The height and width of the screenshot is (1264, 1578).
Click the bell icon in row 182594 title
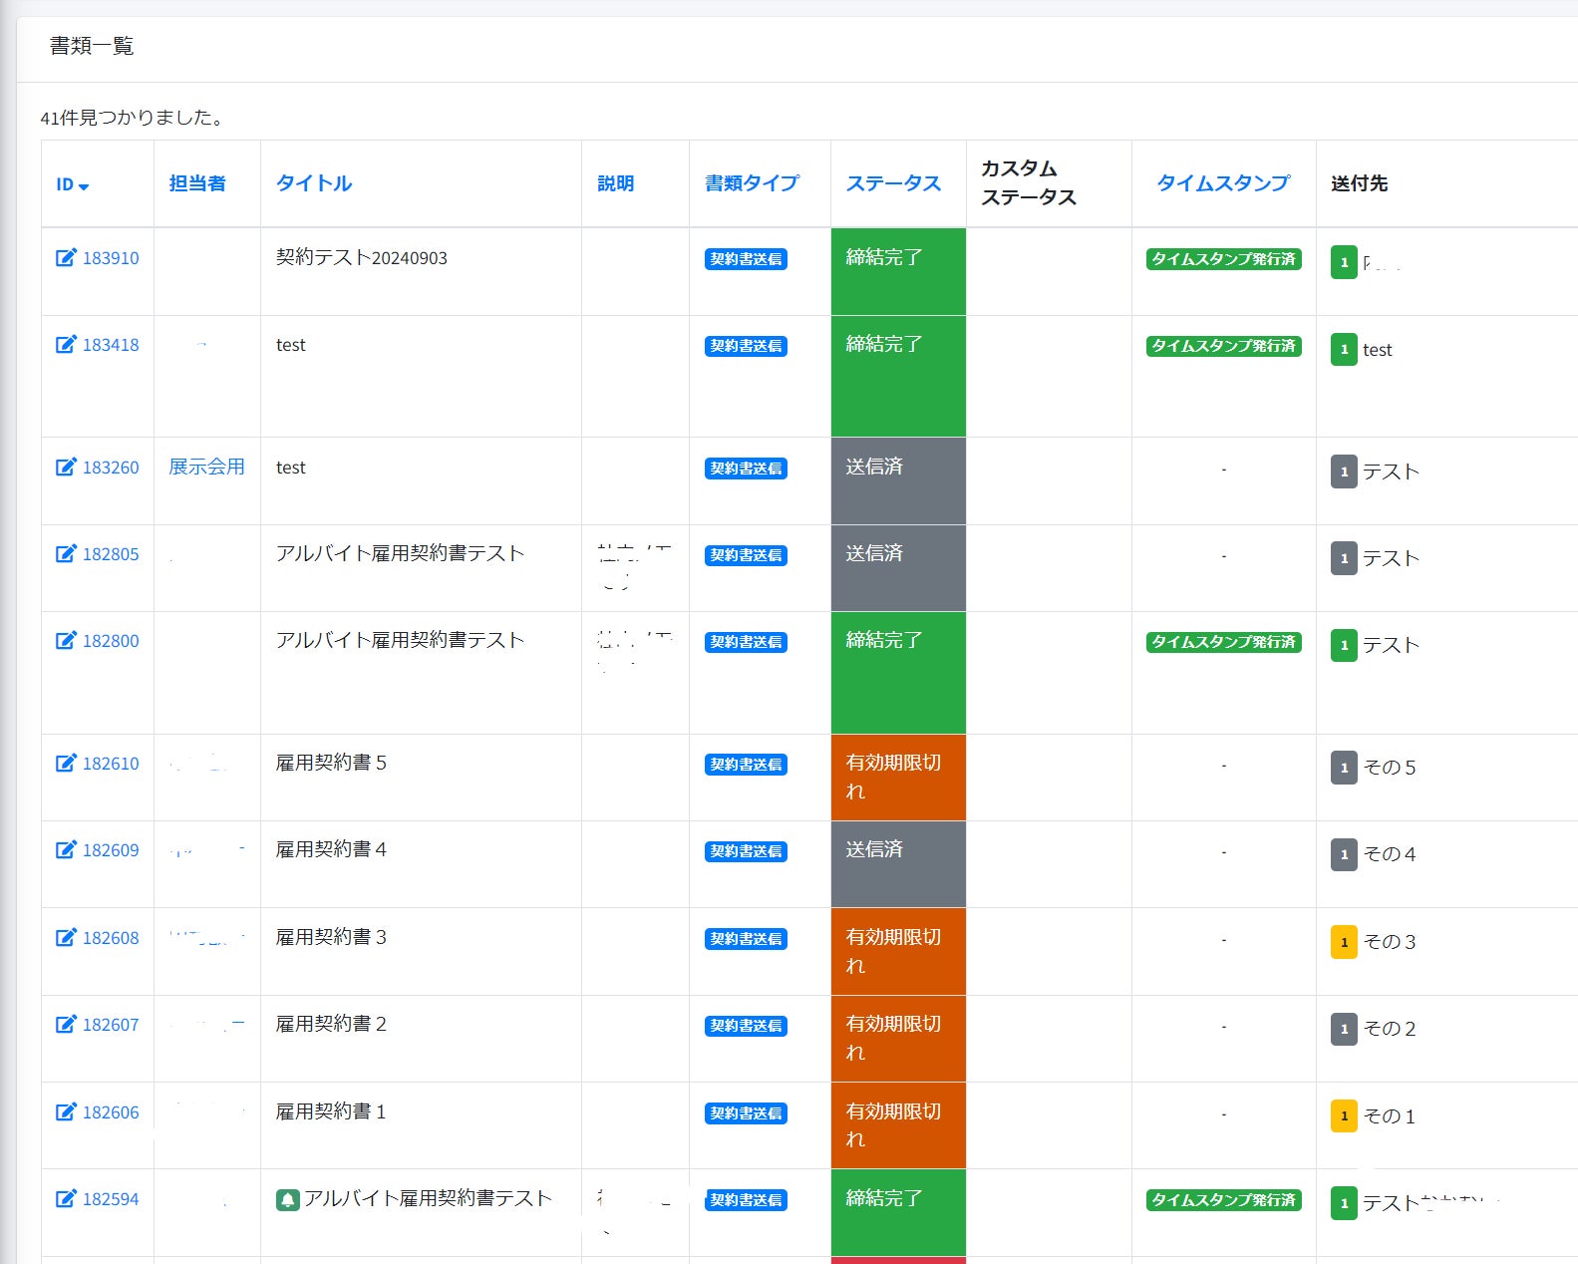click(288, 1199)
